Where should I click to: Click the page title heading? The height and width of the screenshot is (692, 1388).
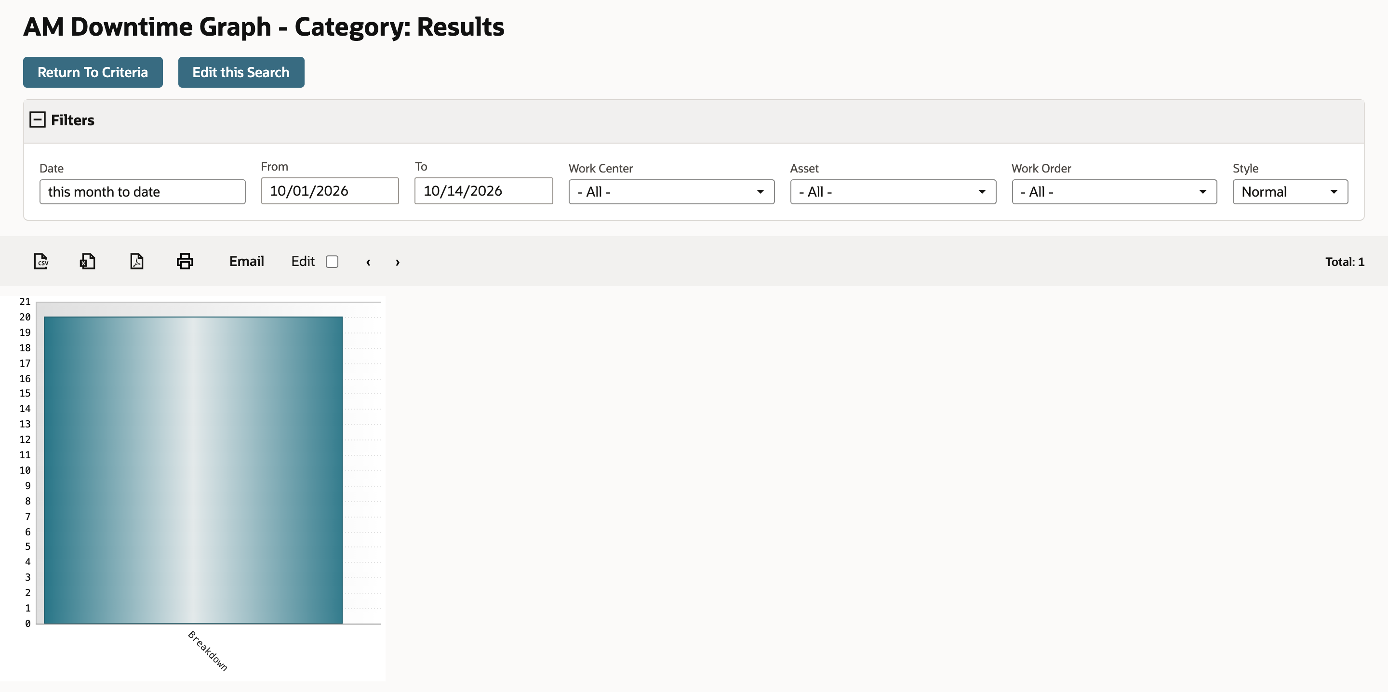click(x=264, y=27)
